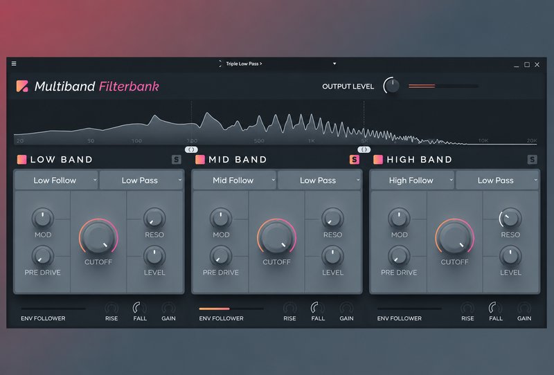Click the Low Band envelope GAIN knob

(168, 308)
